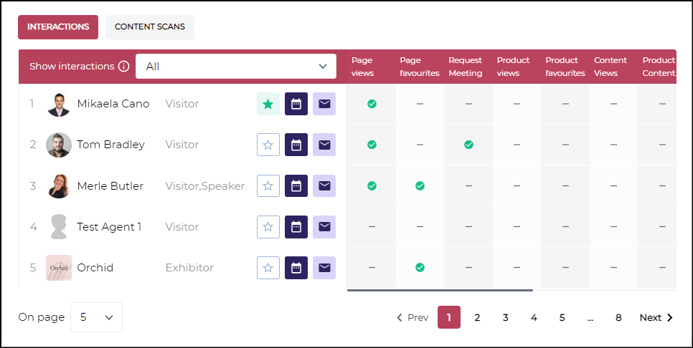Click envelope icon for Orchid exhibitor
Screen dimensions: 693x348
pyautogui.click(x=324, y=268)
